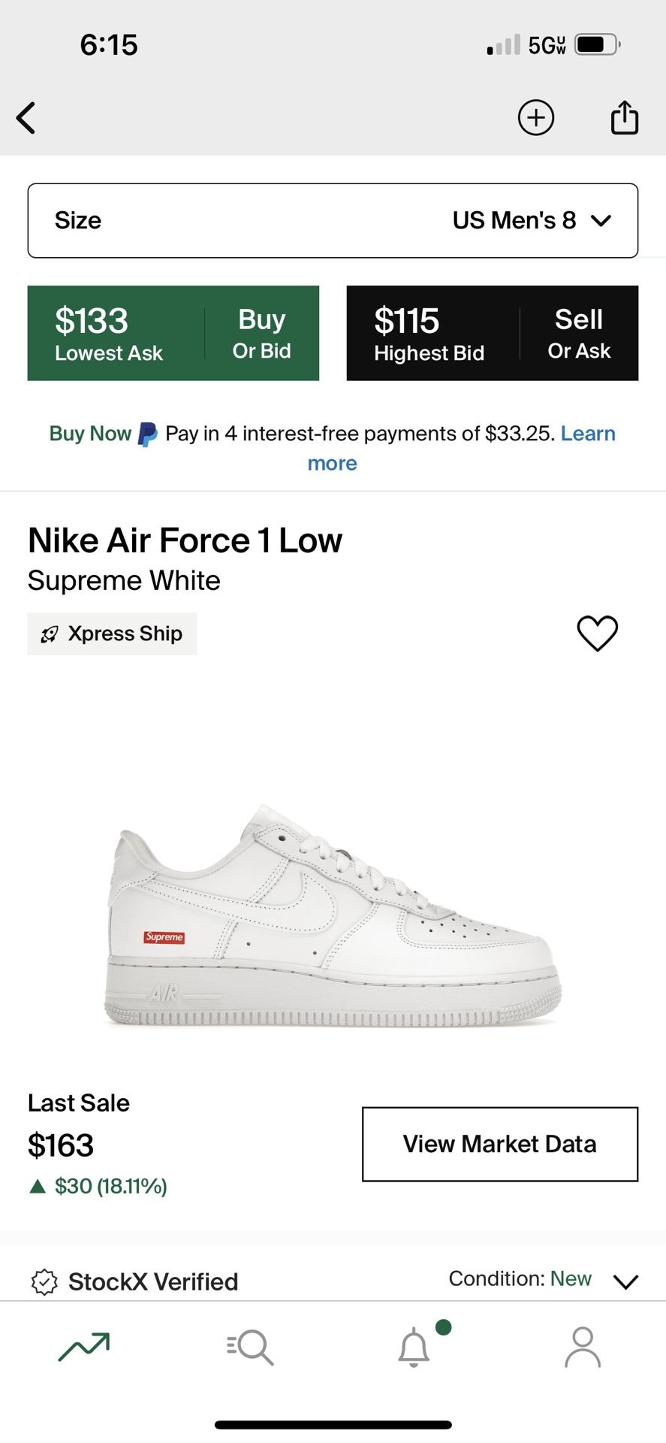Open the notifications bell icon
The image size is (666, 1443).
(414, 1347)
